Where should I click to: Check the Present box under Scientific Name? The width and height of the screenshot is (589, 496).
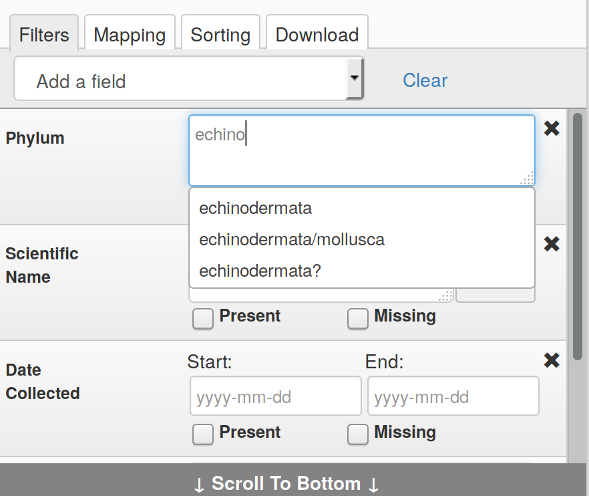(x=203, y=318)
